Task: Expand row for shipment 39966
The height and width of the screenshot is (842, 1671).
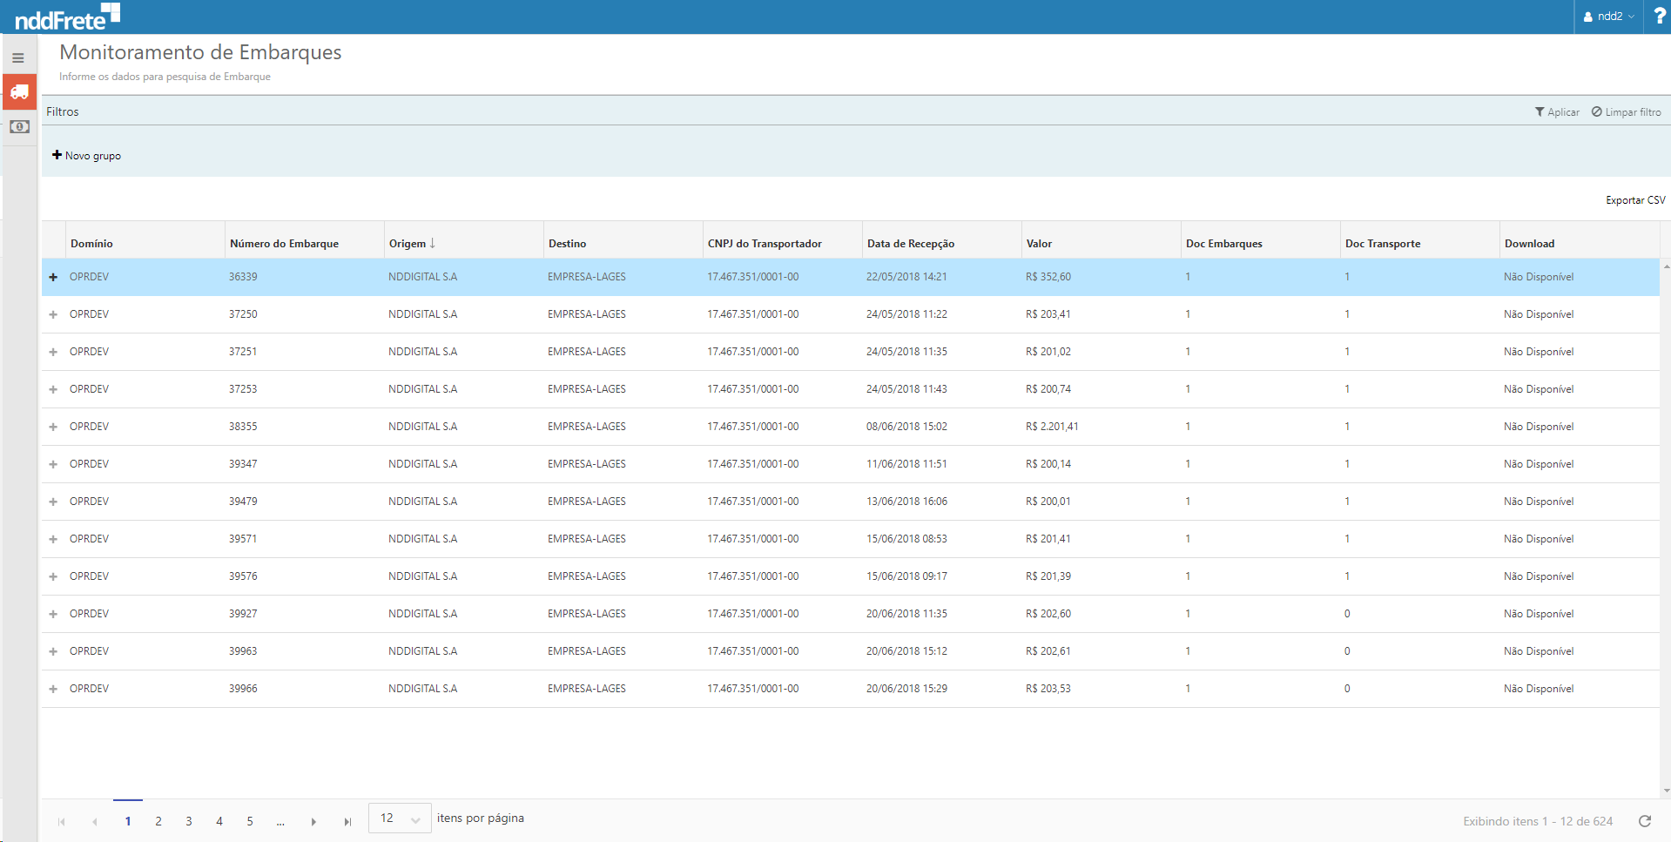Action: coord(53,689)
